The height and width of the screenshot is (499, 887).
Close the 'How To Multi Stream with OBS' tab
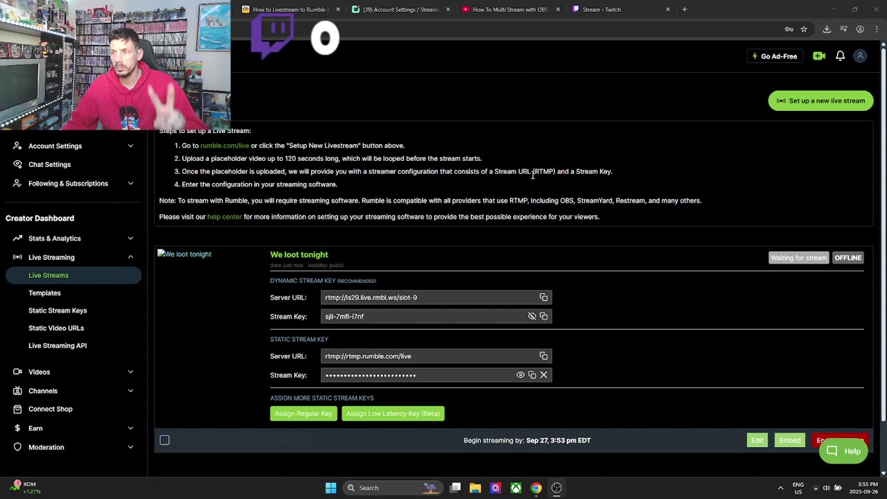pos(558,10)
